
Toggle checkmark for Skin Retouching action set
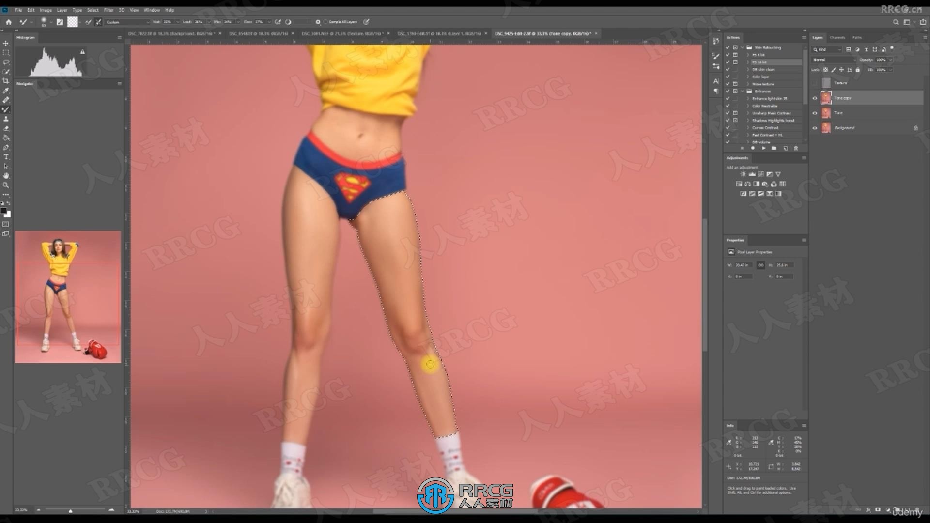tap(728, 47)
